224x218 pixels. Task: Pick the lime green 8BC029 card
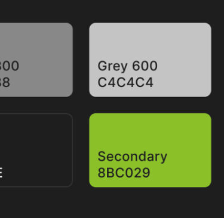pos(150,150)
